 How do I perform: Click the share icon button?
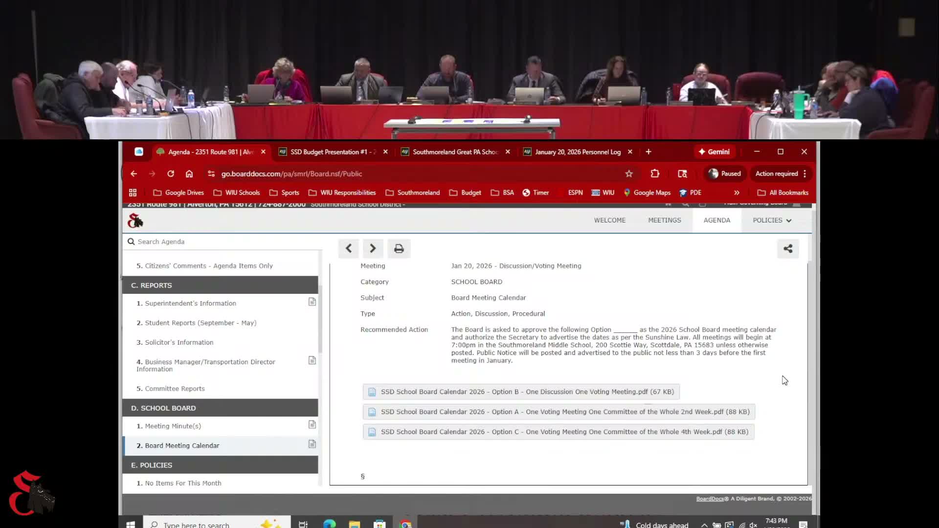787,248
